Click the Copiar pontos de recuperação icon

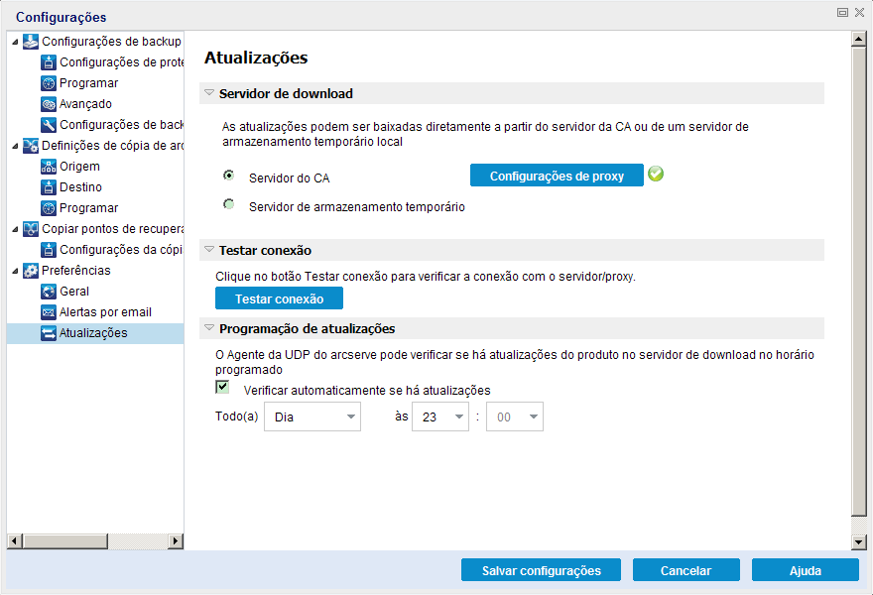coord(31,229)
